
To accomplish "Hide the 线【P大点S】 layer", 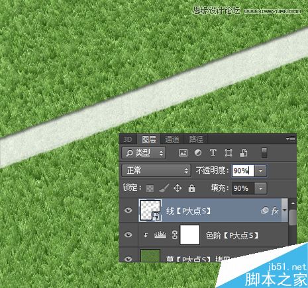I will [x=128, y=210].
